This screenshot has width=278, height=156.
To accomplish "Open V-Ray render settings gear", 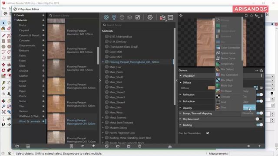I will [x=150, y=17].
